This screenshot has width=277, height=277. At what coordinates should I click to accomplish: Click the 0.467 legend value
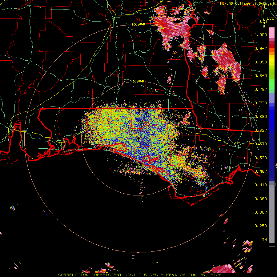[x=261, y=171]
